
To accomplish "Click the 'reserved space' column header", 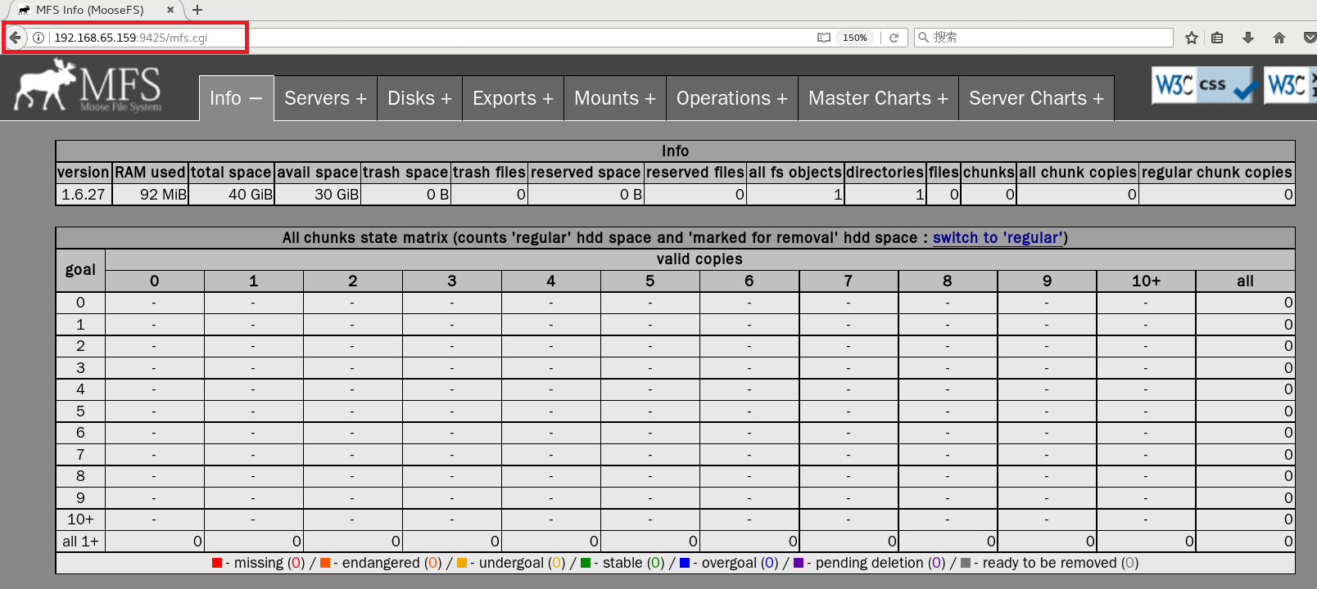I will click(586, 173).
